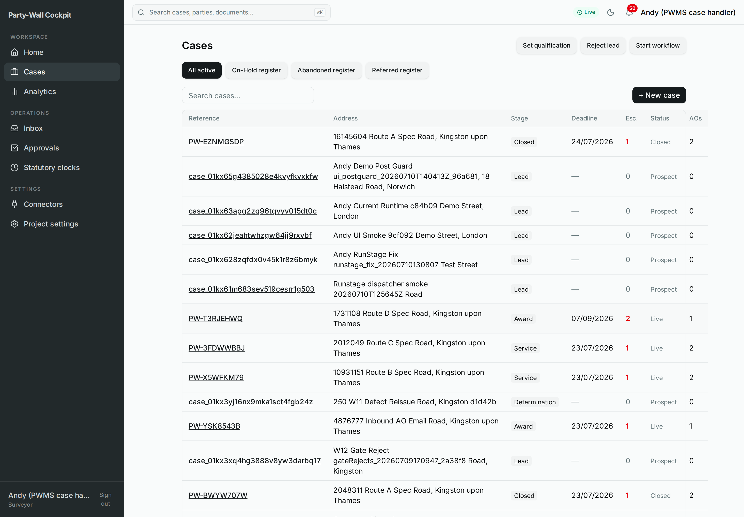The height and width of the screenshot is (517, 744).
Task: Open the Analytics bar chart icon
Action: pos(14,92)
